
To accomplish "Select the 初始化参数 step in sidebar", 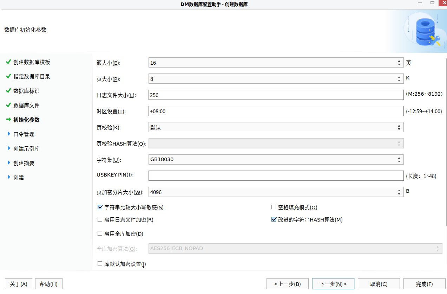I will [26, 120].
